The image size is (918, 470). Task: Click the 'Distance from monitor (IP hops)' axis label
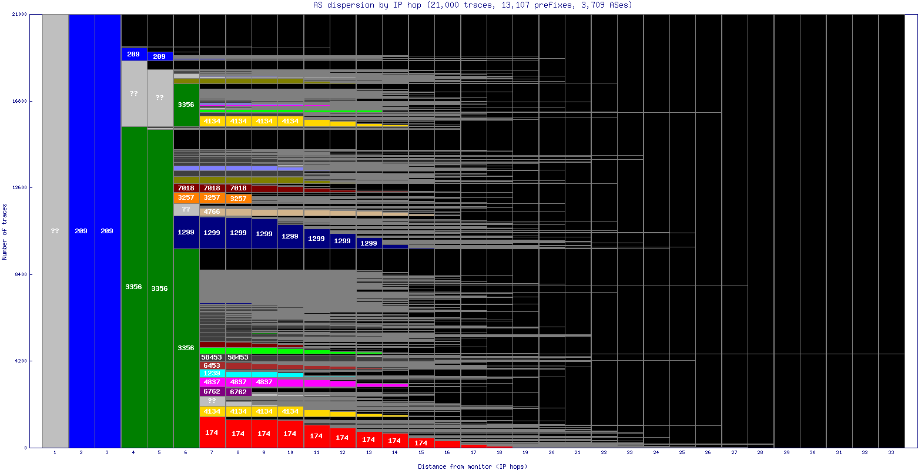473,466
